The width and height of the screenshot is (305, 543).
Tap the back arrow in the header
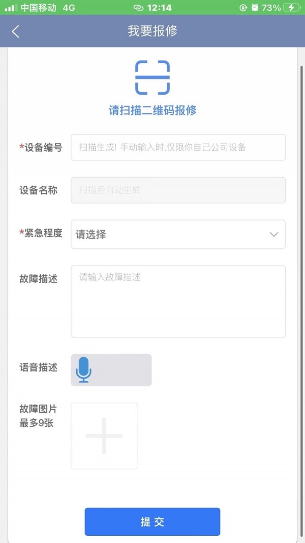[15, 31]
